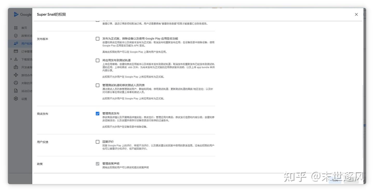Image resolution: width=374 pixels, height=192 pixels.
Task: Click text 具有此权限的用户可以在 Google Play 上面向用户发布应用
Action: coord(135,52)
